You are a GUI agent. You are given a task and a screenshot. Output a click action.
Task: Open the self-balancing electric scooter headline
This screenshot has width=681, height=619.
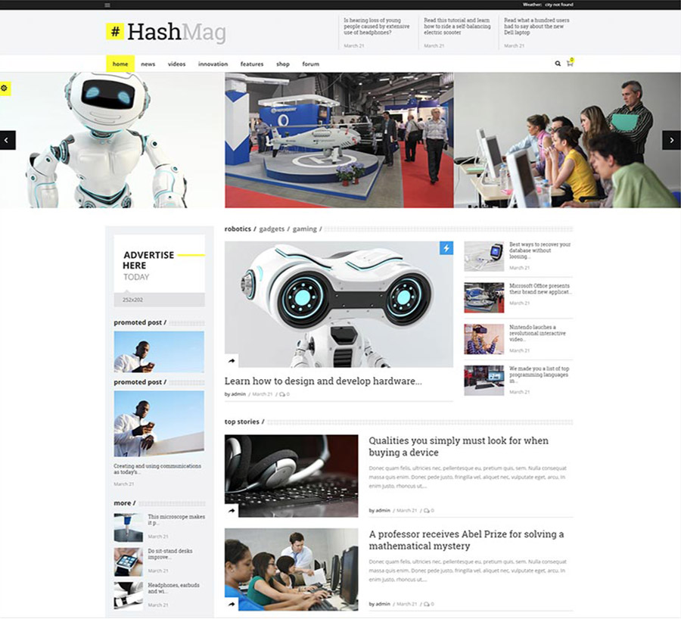(456, 26)
